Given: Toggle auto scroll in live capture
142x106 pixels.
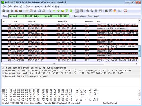Looking at the screenshot, I should point(82,11).
